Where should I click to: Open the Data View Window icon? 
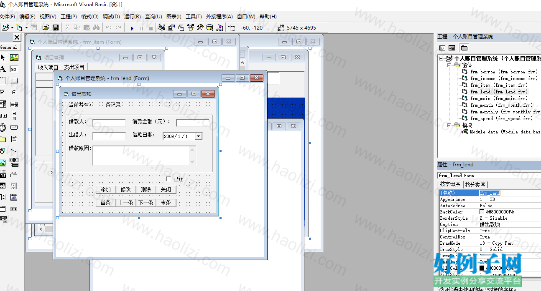[210, 28]
